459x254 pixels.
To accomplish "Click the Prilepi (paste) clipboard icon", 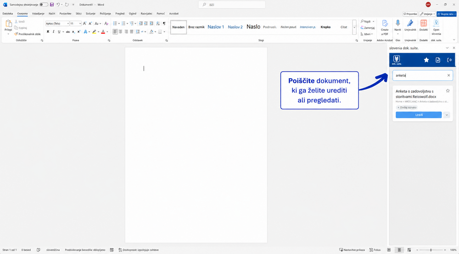I will [8, 24].
